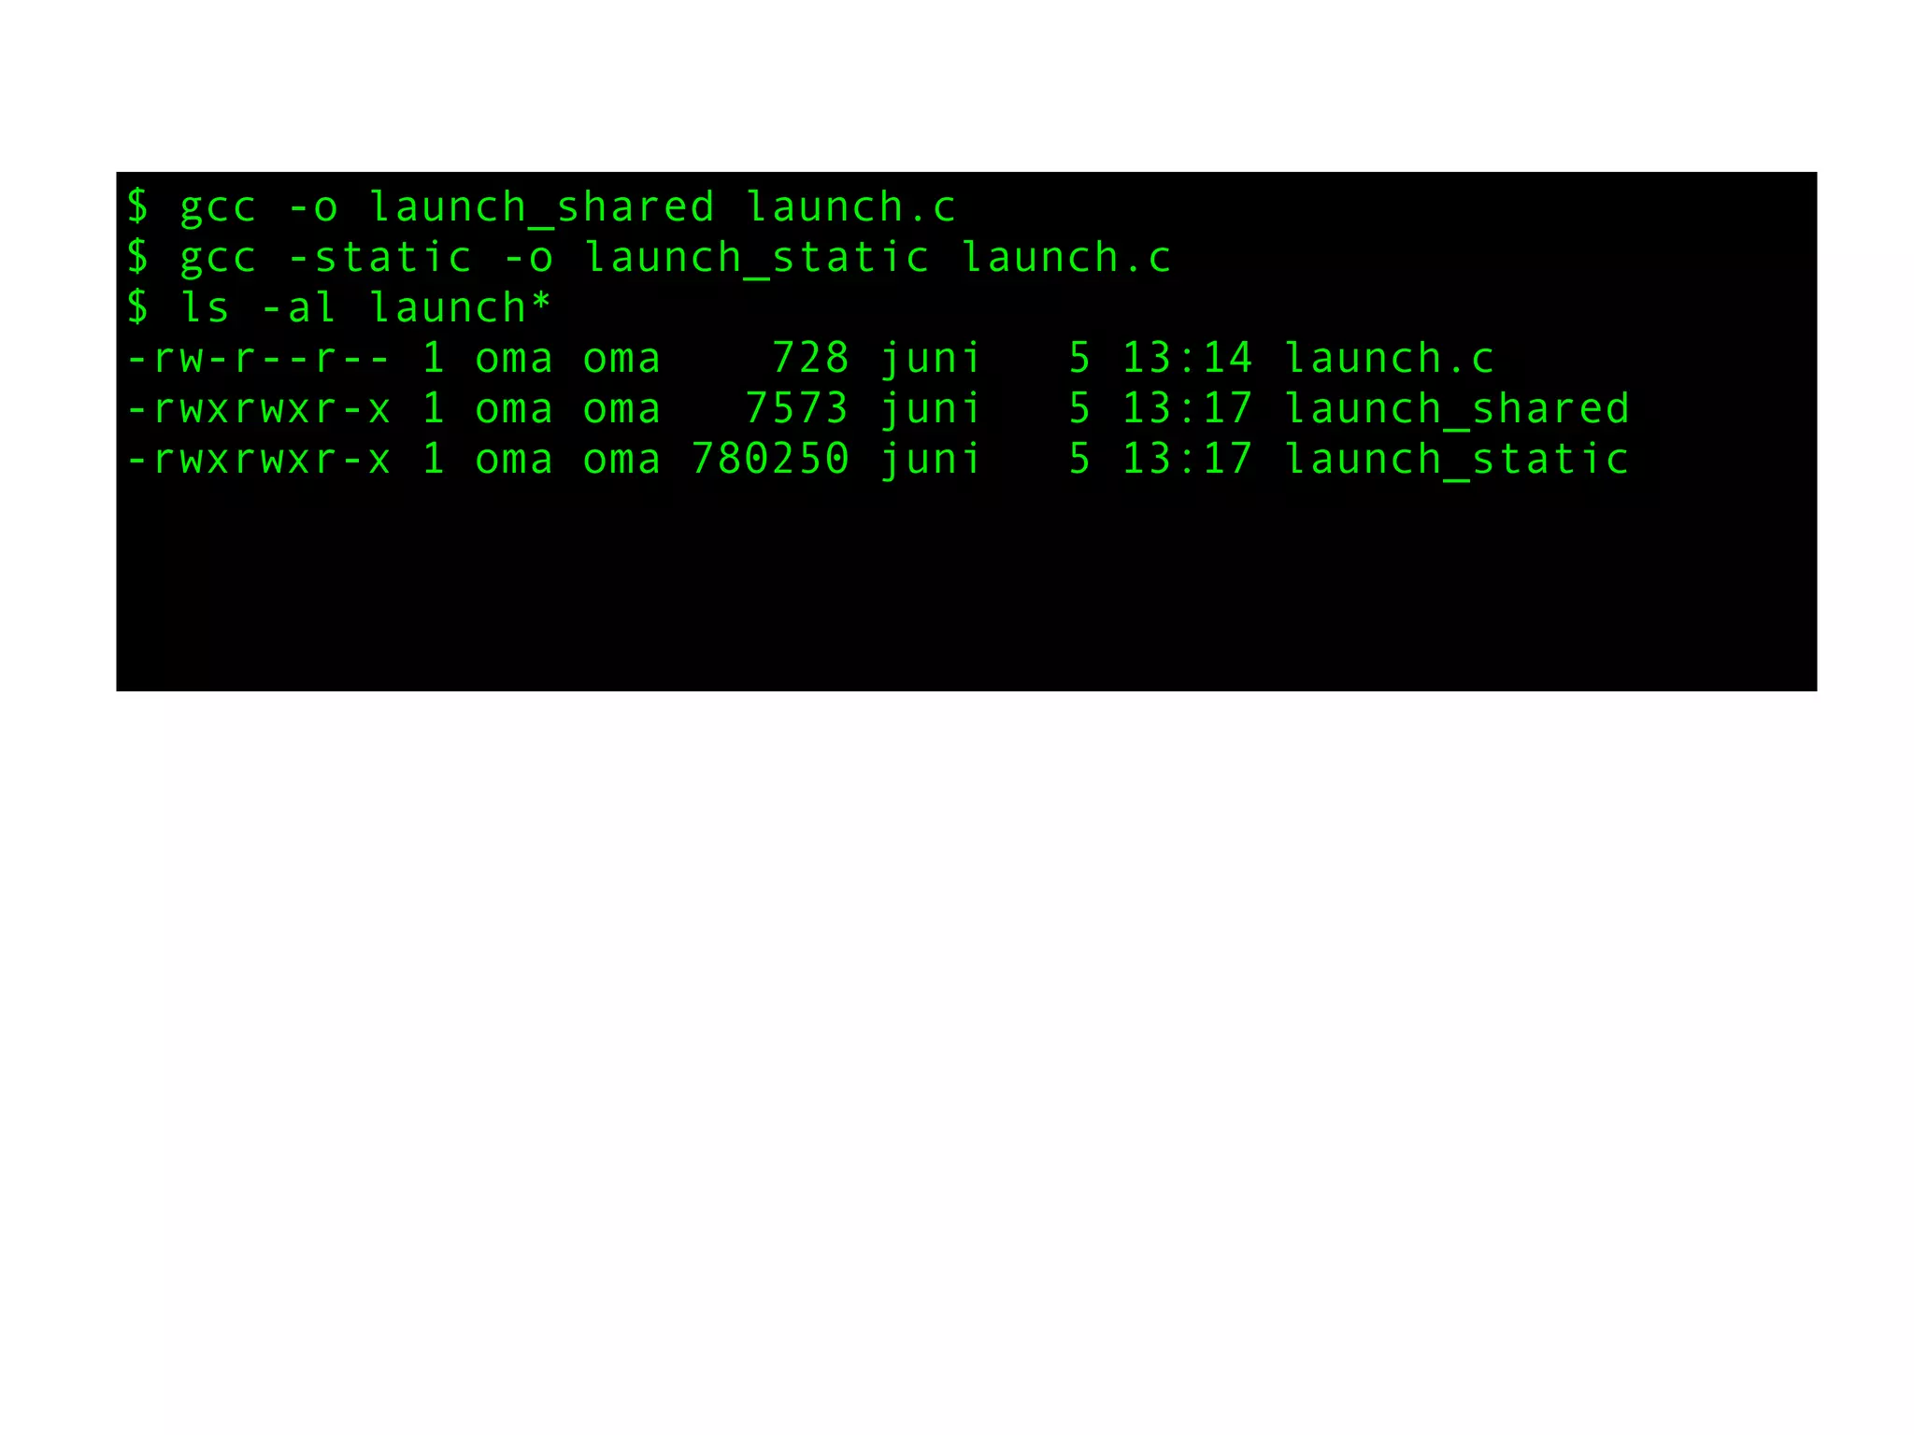1914x1435 pixels.
Task: Click 'launch_static' in second gcc command
Action: click(757, 258)
